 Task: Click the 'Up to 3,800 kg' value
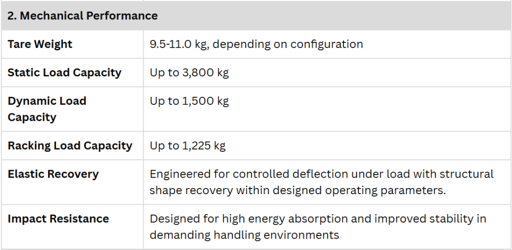click(189, 72)
